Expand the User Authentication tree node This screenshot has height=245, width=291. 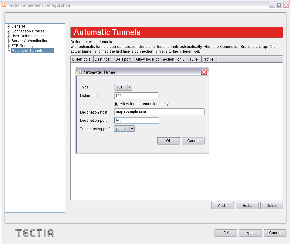8,36
